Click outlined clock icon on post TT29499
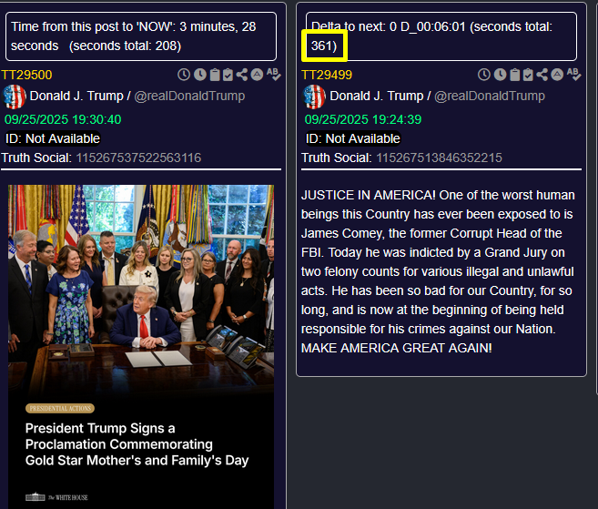The height and width of the screenshot is (509, 598). click(483, 75)
